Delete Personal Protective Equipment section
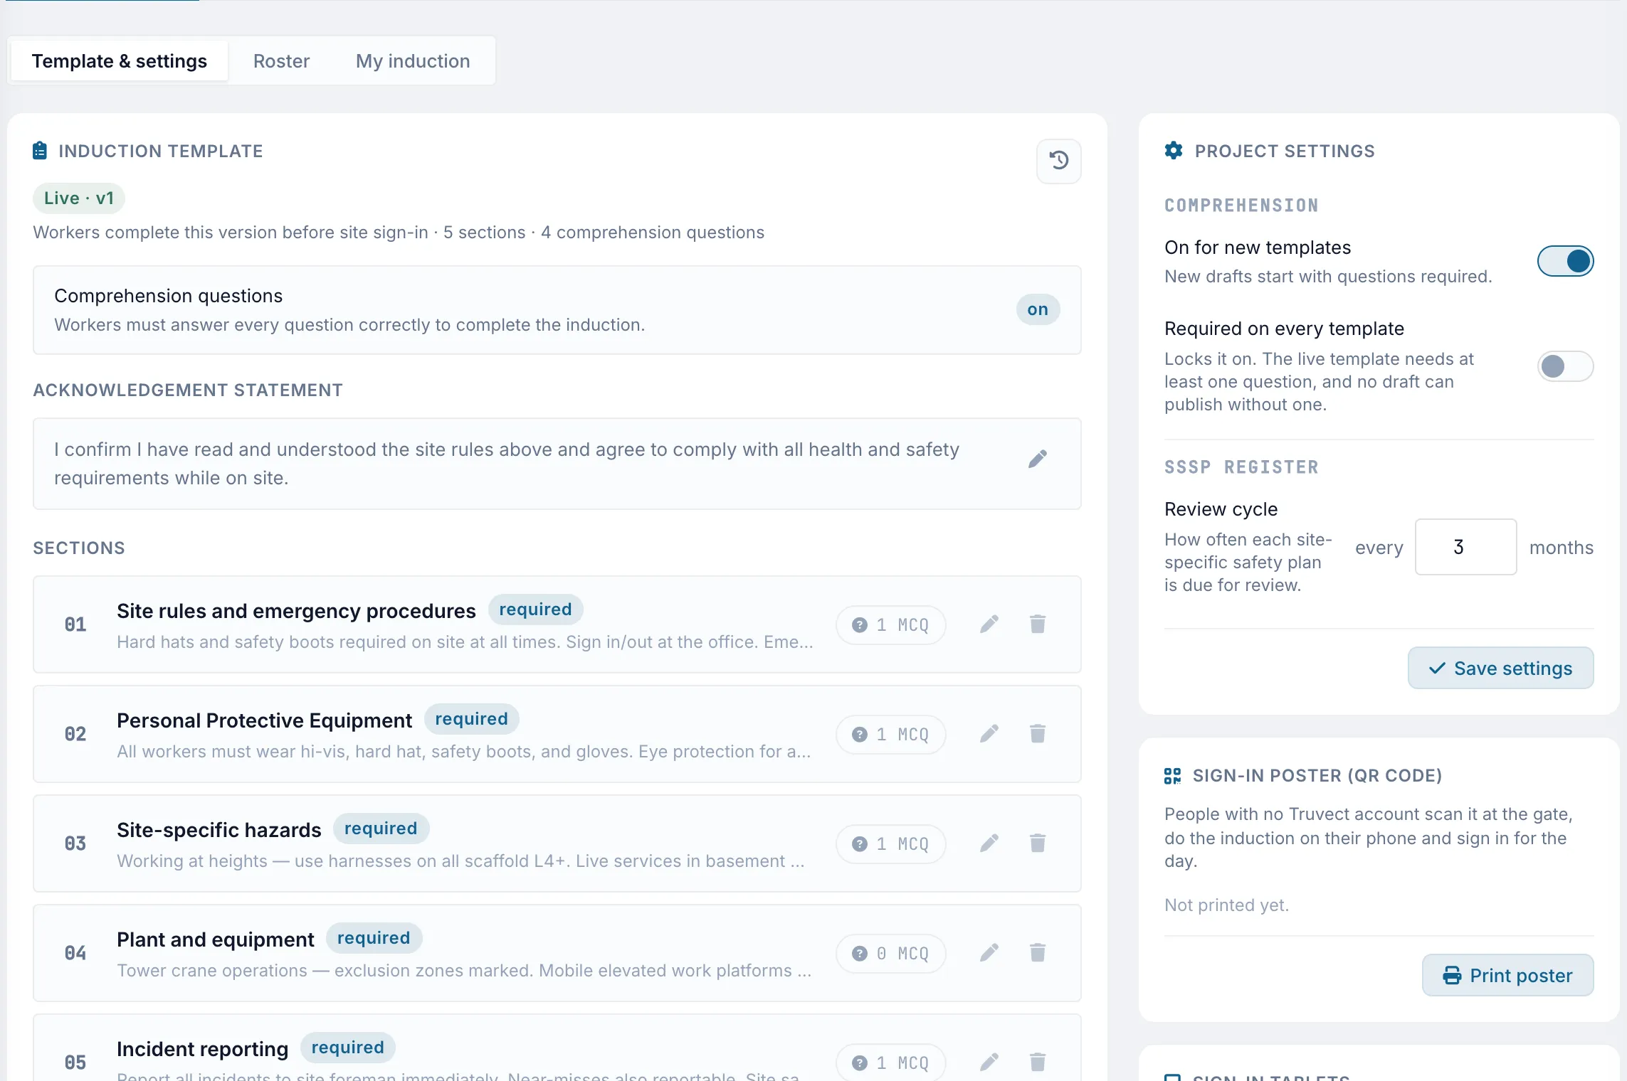 point(1038,734)
